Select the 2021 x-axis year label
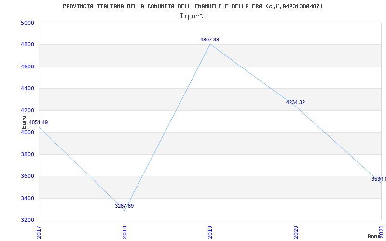386x241 pixels. 381,232
